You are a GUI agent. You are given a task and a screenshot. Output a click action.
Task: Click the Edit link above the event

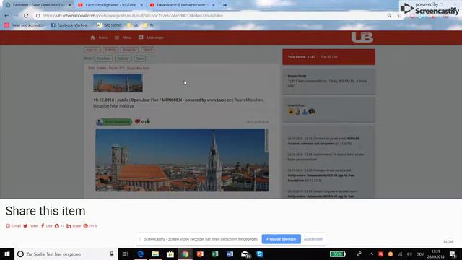click(x=92, y=68)
